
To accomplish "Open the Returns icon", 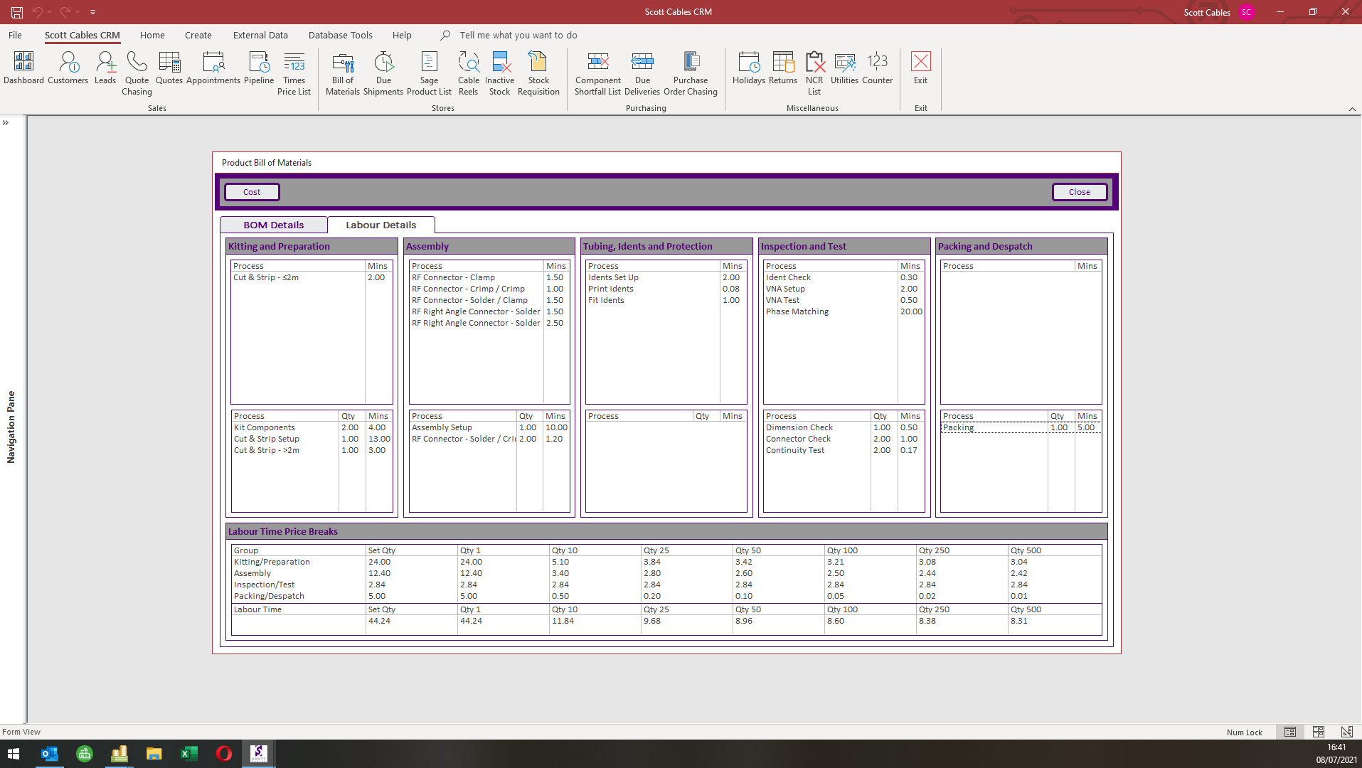I will pos(783,68).
